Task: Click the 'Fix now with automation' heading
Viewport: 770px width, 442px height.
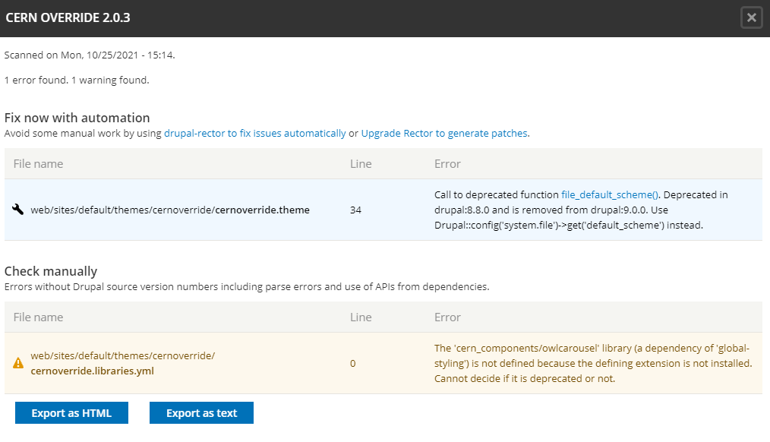Action: click(77, 118)
